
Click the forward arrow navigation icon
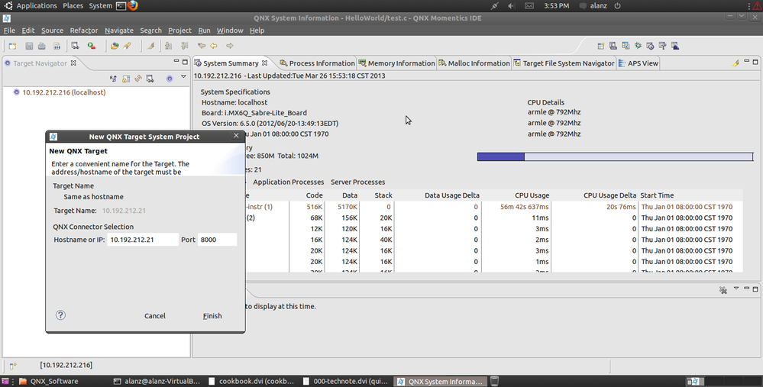tap(230, 46)
